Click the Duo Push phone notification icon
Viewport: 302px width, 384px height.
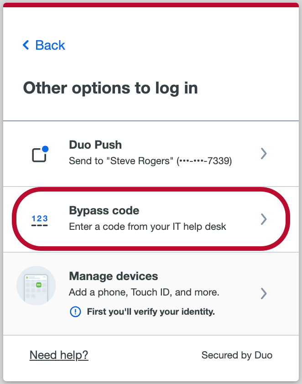coord(39,155)
